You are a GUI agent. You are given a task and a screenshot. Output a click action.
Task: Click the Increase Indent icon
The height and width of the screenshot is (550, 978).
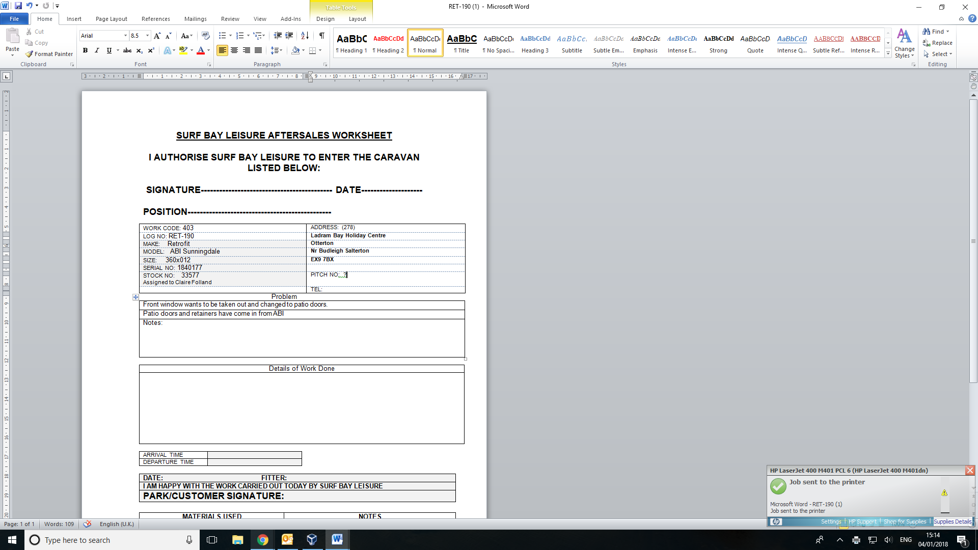click(289, 36)
